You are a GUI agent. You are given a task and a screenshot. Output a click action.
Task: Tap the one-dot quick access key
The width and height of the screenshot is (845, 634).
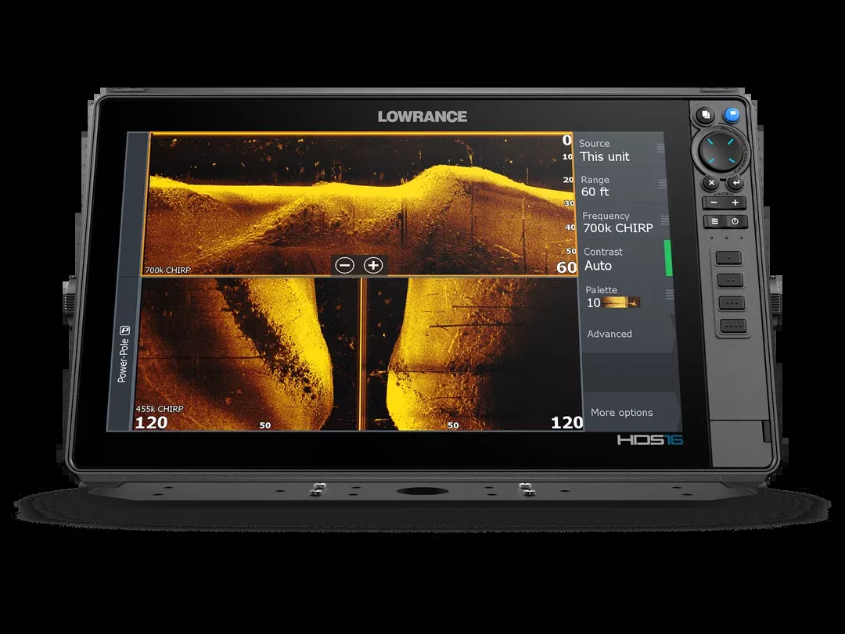coord(728,258)
